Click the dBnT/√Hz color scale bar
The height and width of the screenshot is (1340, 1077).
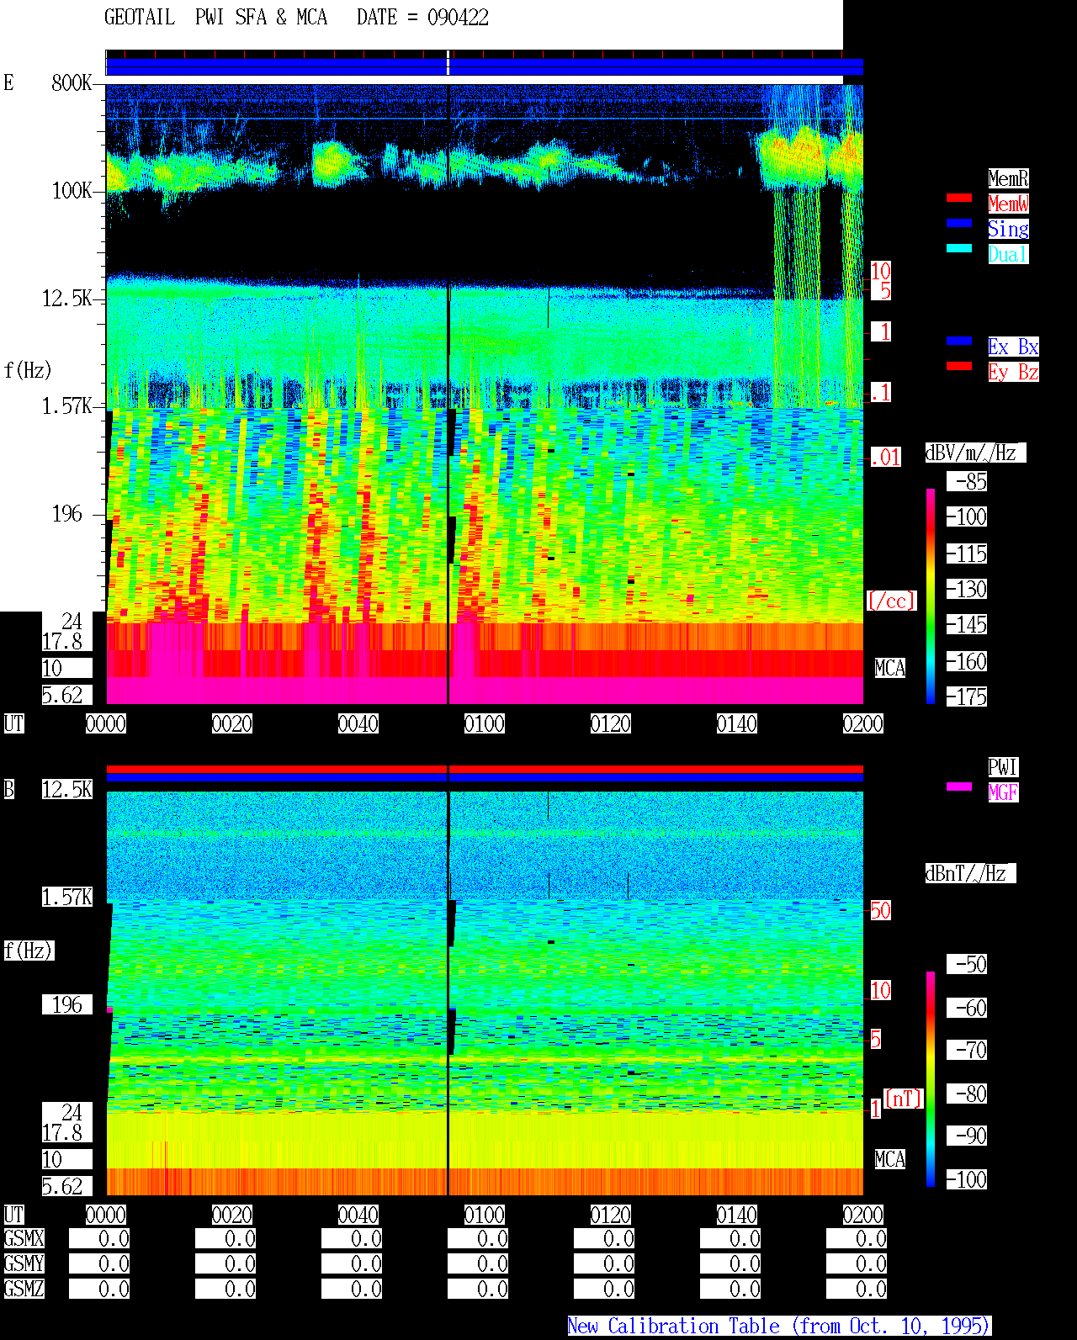point(931,1079)
